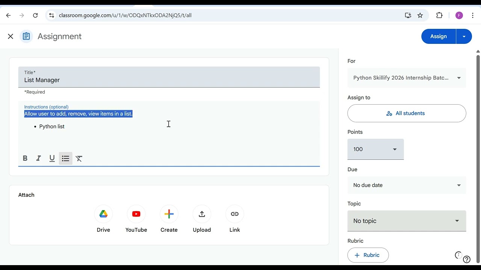The height and width of the screenshot is (270, 481).
Task: Open the Points dropdown showing 100
Action: 375,149
